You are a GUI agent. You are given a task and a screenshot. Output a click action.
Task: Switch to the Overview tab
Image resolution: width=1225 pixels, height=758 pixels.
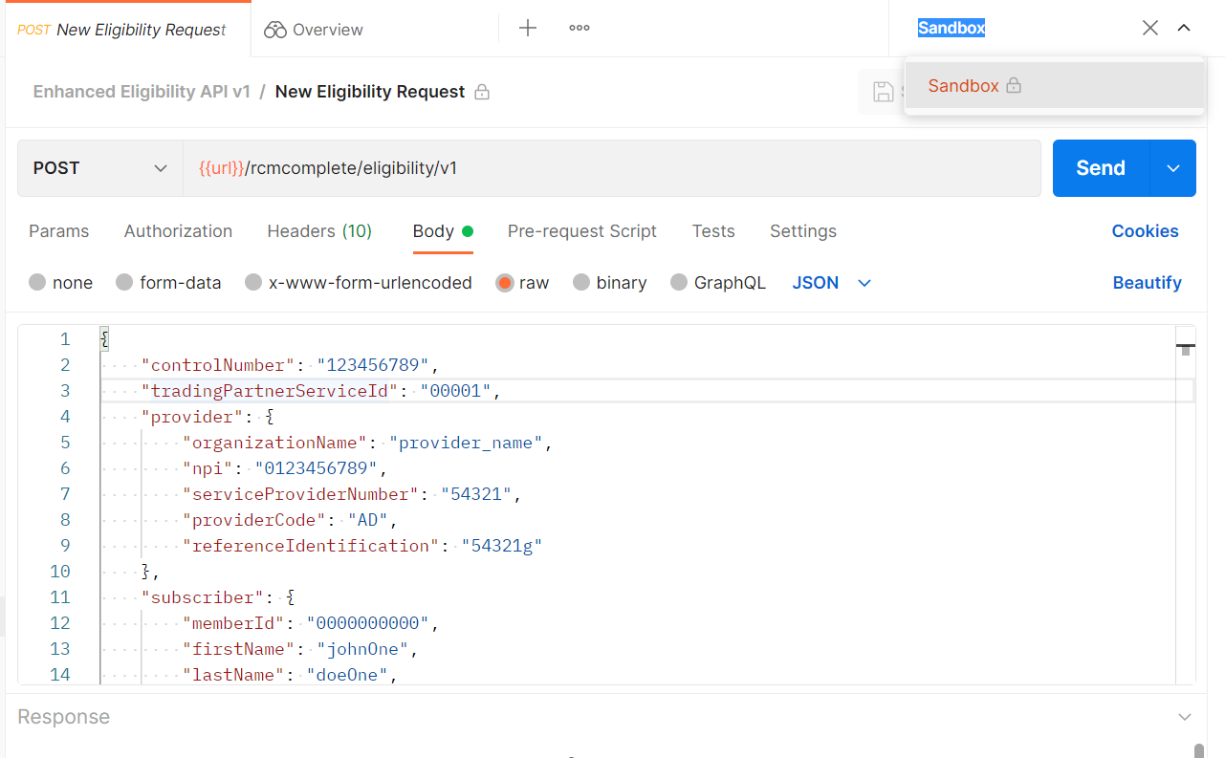pos(314,30)
